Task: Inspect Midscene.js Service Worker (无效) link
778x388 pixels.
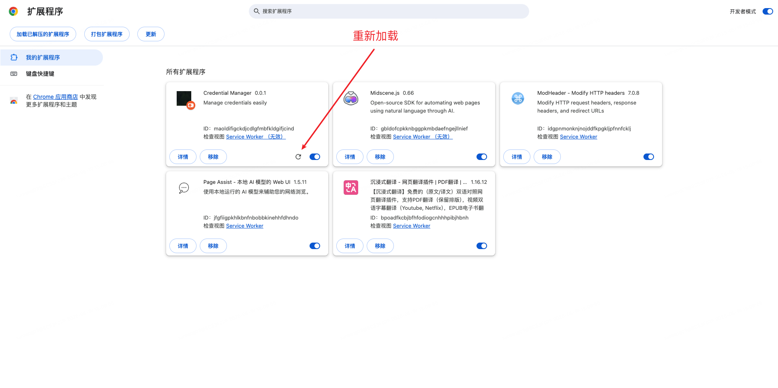Action: point(423,136)
